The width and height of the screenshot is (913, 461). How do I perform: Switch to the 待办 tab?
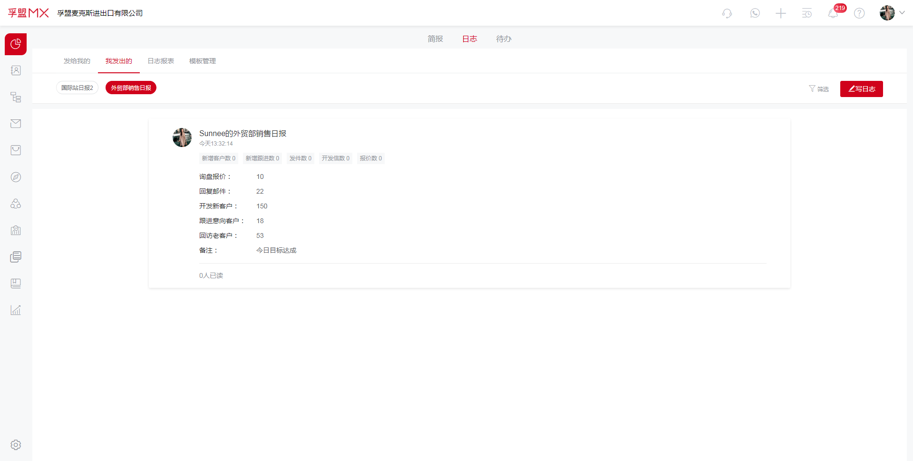pyautogui.click(x=504, y=39)
